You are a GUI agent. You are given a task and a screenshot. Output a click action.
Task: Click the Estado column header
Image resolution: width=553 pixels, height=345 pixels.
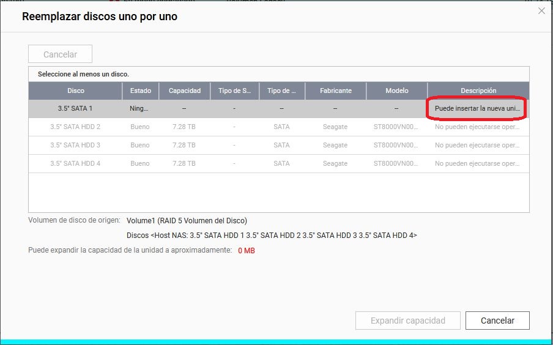click(x=140, y=91)
